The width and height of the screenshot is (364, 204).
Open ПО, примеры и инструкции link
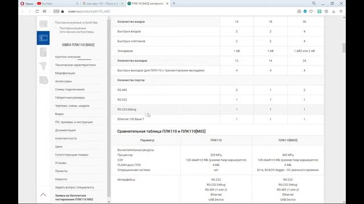[74, 122]
